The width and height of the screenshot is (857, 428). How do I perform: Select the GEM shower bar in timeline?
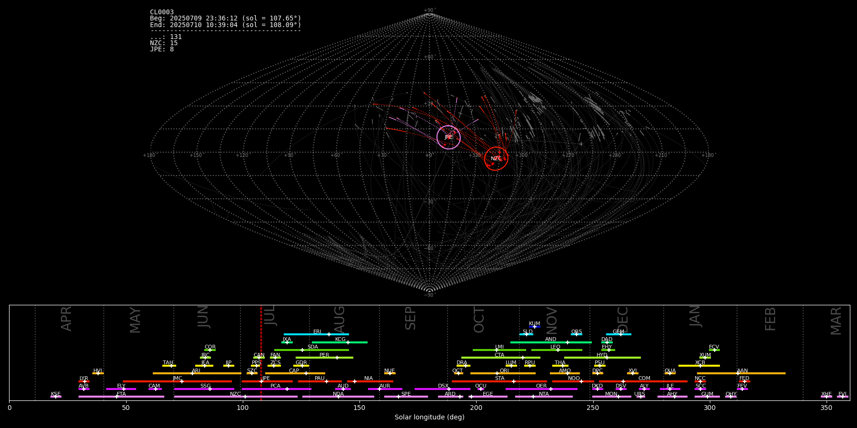click(x=618, y=334)
